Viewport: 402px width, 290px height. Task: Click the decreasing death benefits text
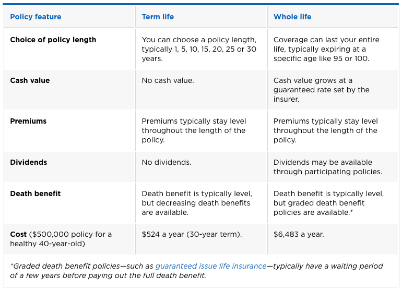196,203
